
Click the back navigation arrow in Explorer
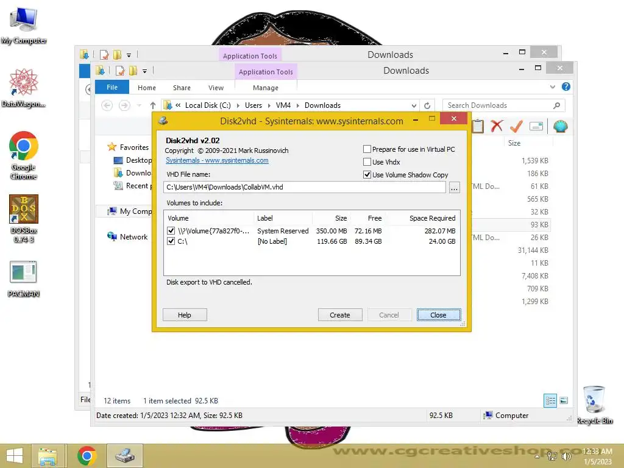[x=107, y=105]
